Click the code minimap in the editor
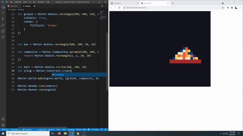This screenshot has width=243, height=136. [x=103, y=15]
